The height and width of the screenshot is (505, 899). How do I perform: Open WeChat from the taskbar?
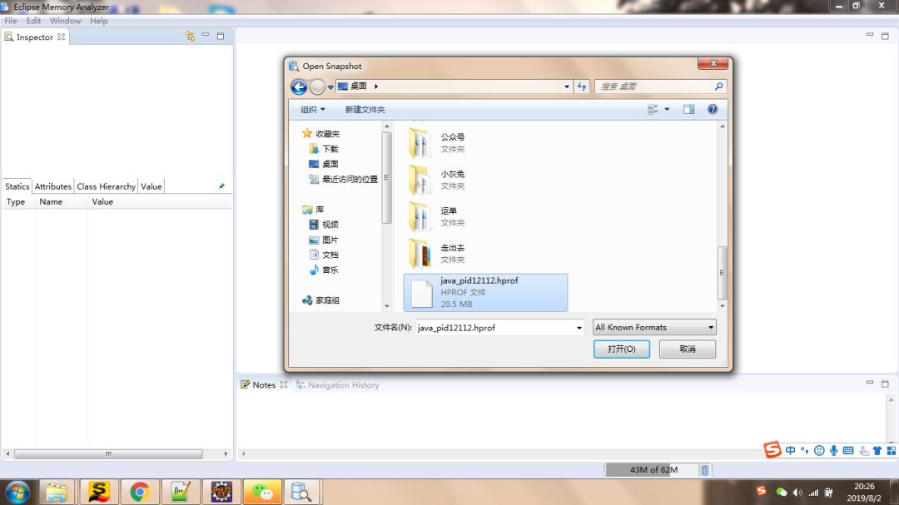(x=262, y=492)
